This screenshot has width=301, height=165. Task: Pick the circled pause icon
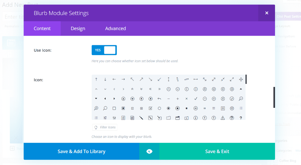(196, 108)
